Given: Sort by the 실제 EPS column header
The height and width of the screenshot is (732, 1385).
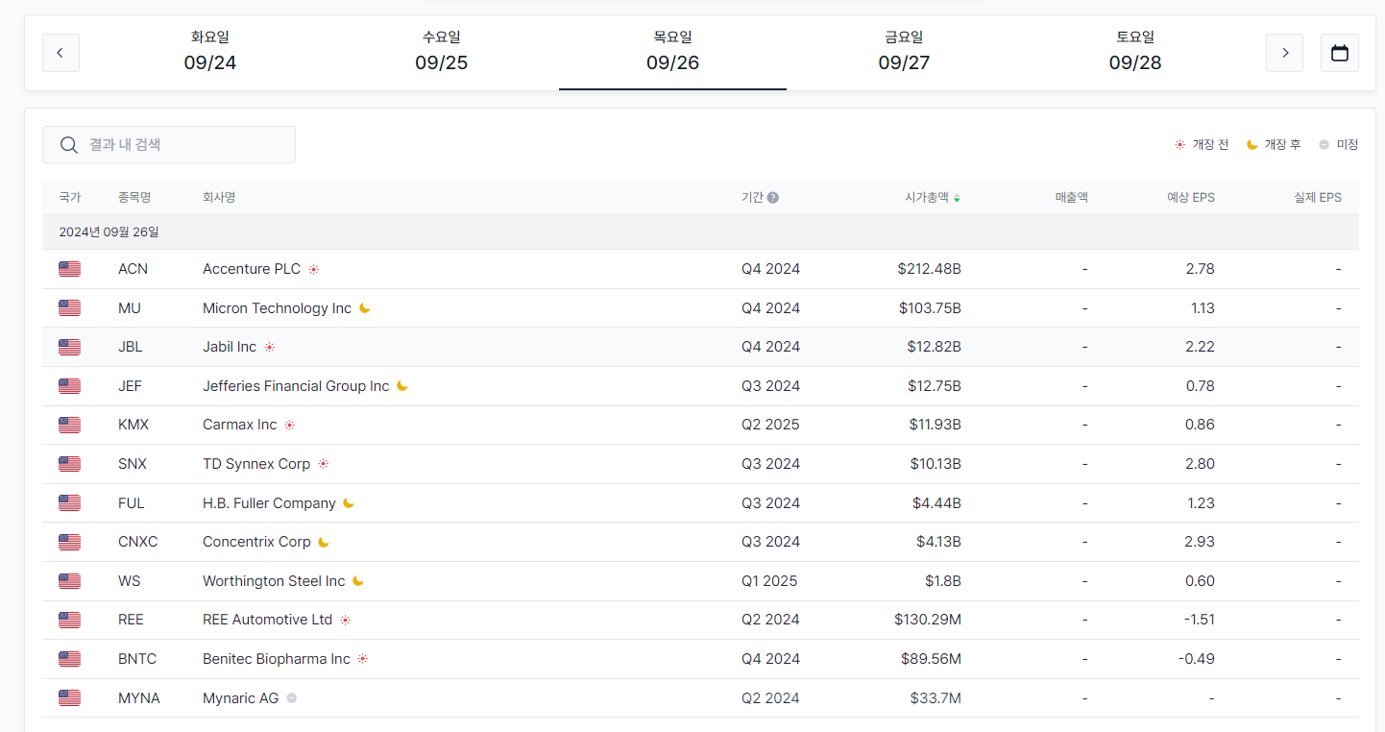Looking at the screenshot, I should click(1318, 198).
